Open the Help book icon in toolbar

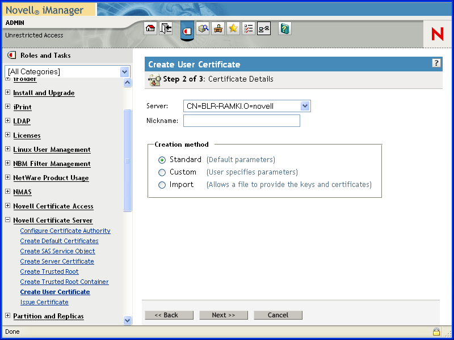(285, 28)
